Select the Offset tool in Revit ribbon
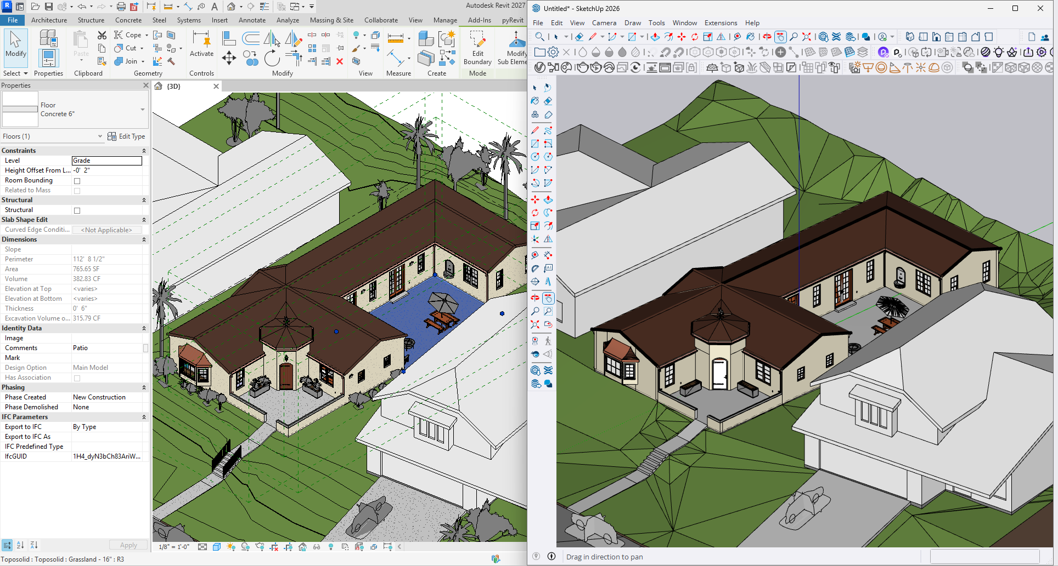This screenshot has height=566, width=1058. tap(251, 38)
